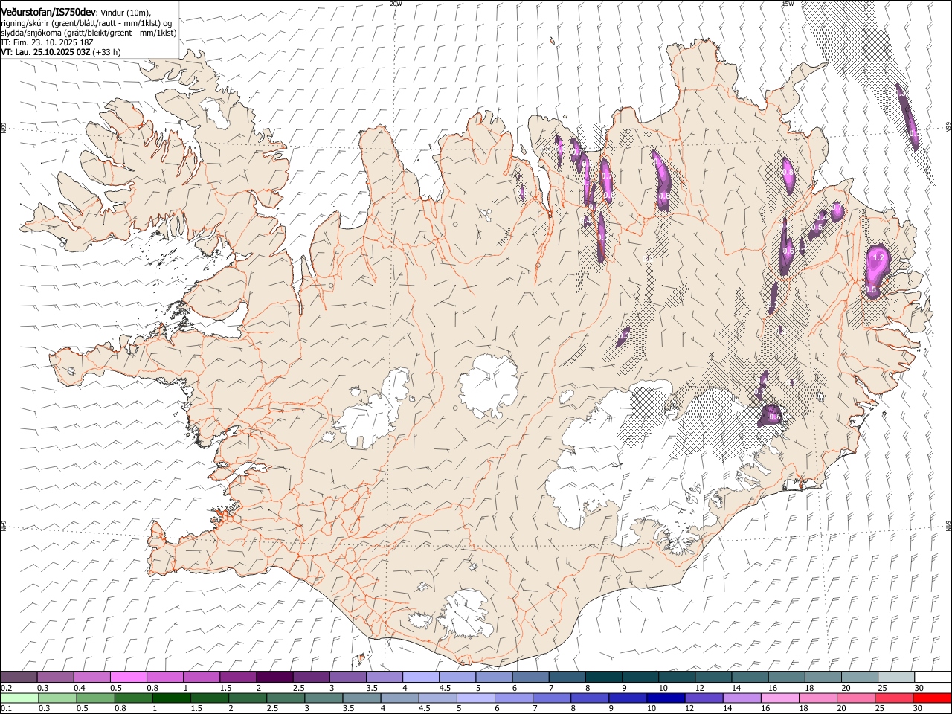Viewport: 952px width, 714px height.
Task: Choose the 2.5–3 lower legend swatch
Action: point(285,698)
